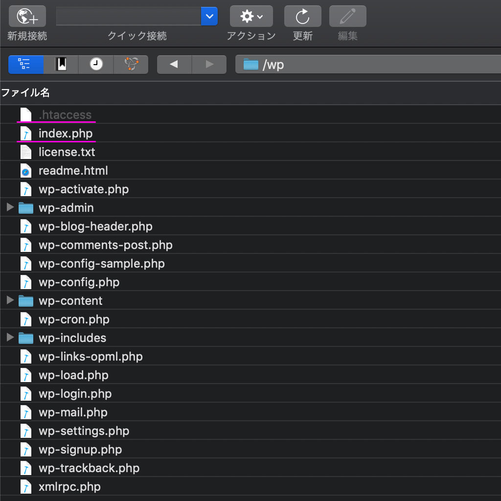Select the wp-load.php file icon
501x501 pixels.
click(x=26, y=375)
